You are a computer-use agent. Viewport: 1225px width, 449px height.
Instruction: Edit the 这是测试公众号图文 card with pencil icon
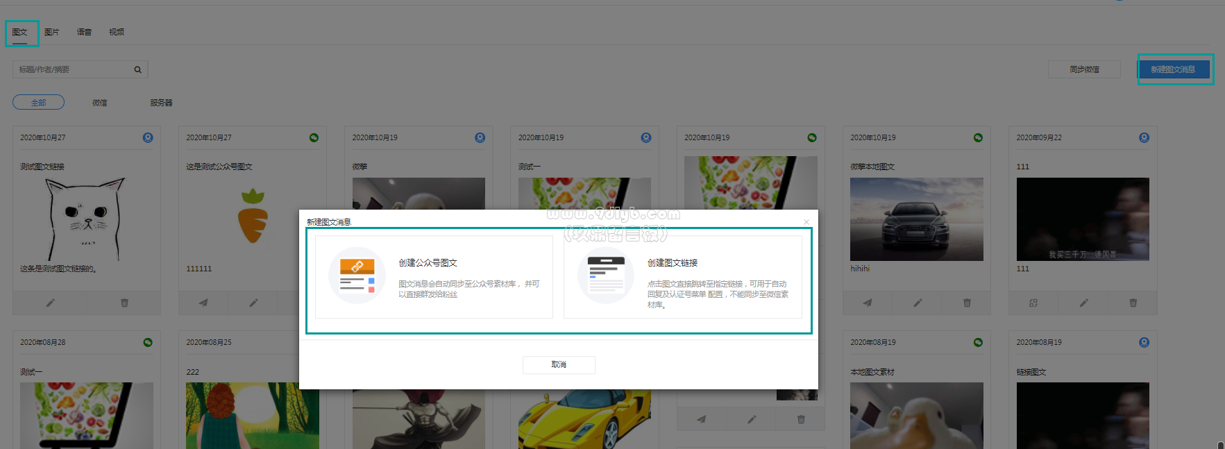pyautogui.click(x=253, y=303)
